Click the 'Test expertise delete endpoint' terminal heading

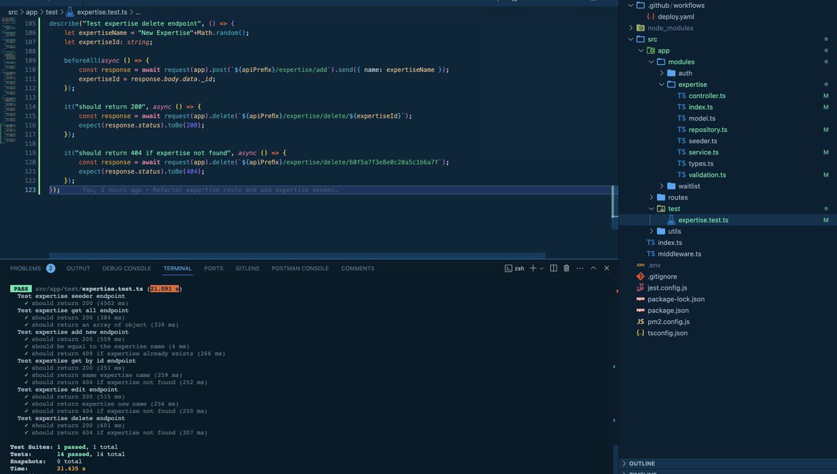[x=71, y=417]
